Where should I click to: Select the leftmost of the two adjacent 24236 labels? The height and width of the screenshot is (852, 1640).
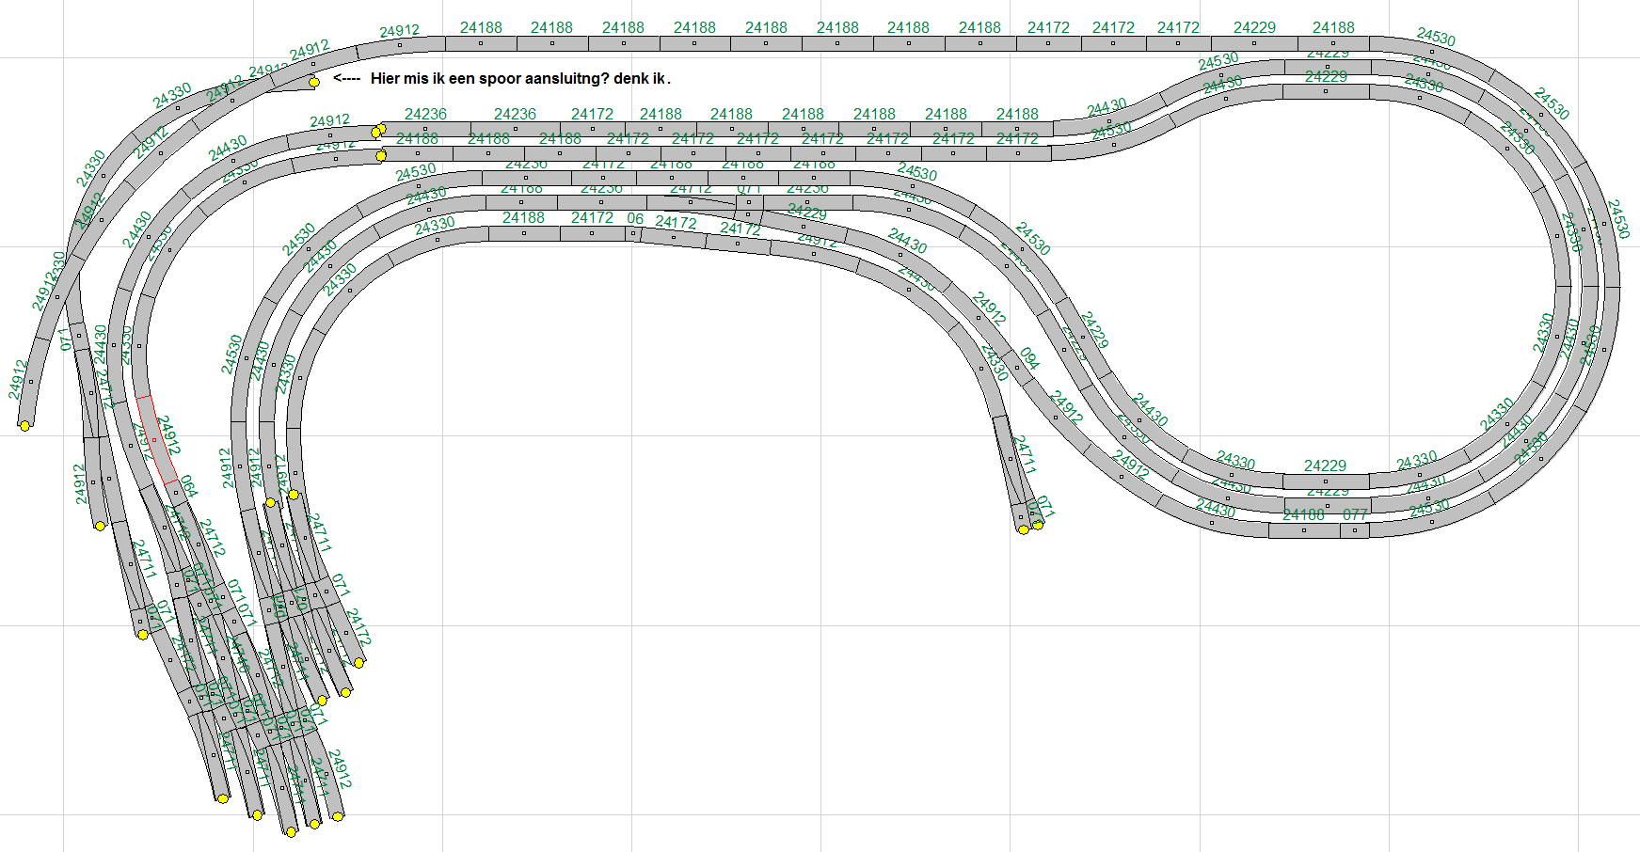point(425,115)
